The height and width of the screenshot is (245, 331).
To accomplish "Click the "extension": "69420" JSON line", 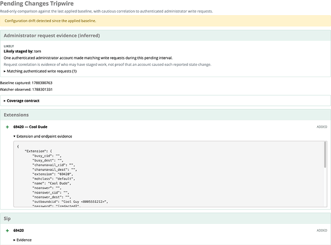I will tap(53, 174).
